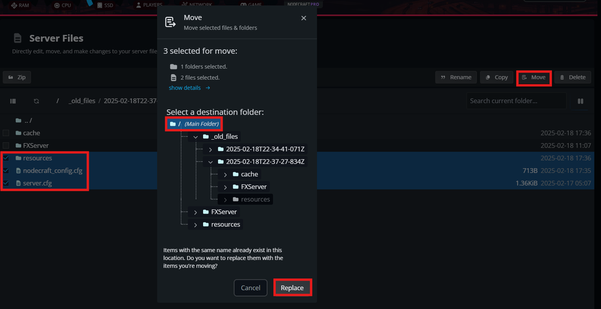The image size is (601, 309).
Task: Uncheck the server.cfg file checkbox
Action: [x=6, y=183]
